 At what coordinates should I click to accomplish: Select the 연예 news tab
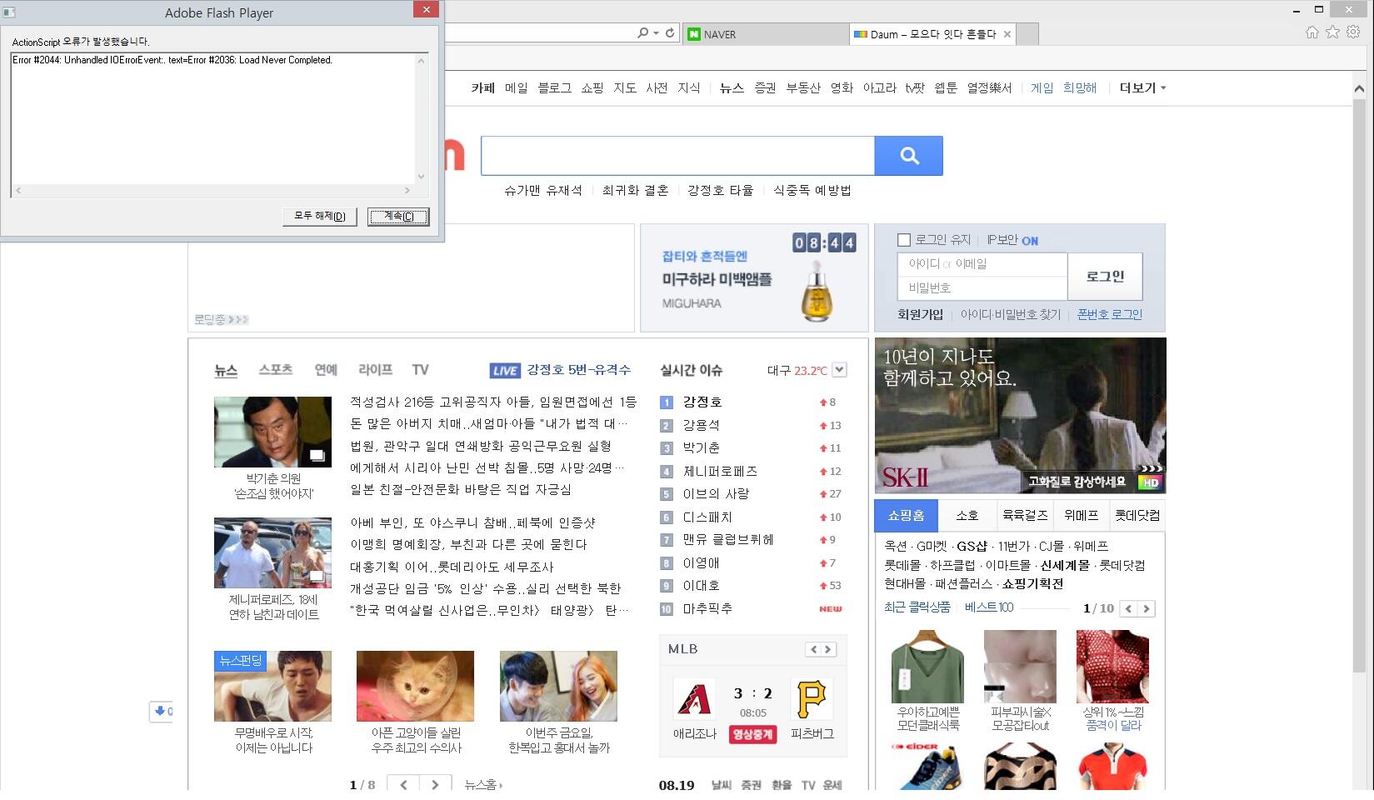tap(326, 369)
